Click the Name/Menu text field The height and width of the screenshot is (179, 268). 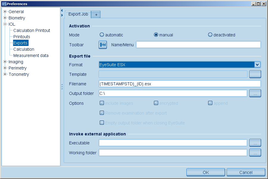[198, 45]
